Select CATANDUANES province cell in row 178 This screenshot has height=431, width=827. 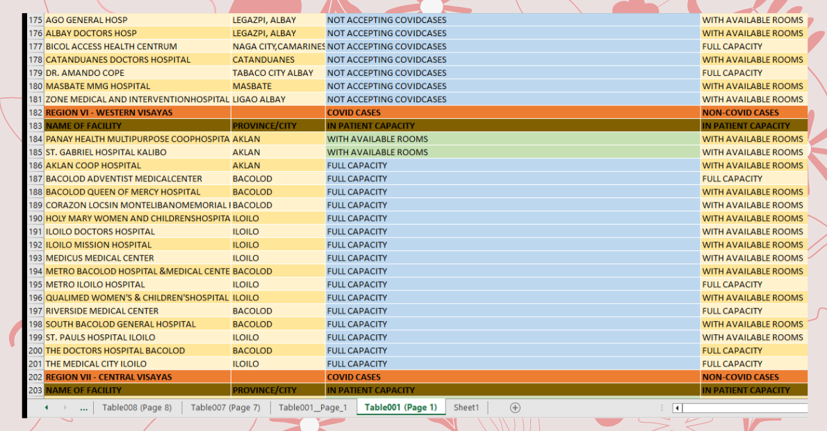click(x=278, y=60)
